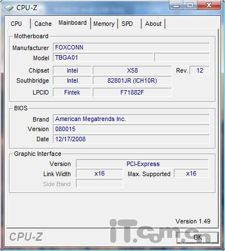Click the F71882F LPCIO field
The image size is (225, 251).
132,92
